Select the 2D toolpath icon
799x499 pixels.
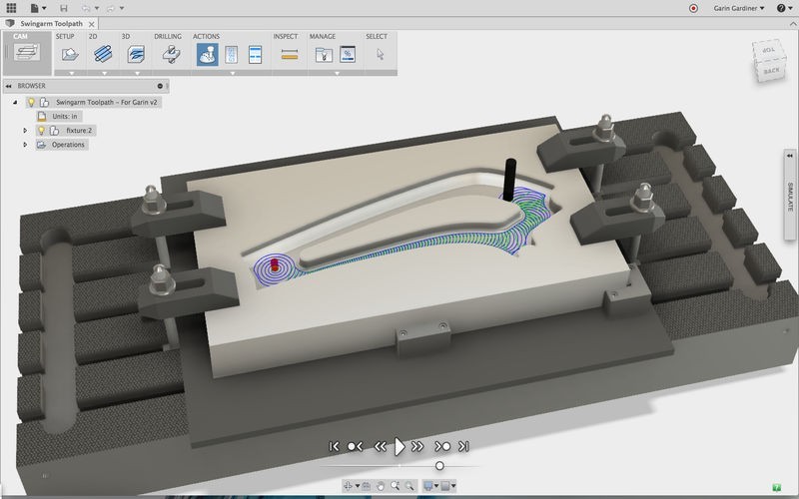coord(102,55)
